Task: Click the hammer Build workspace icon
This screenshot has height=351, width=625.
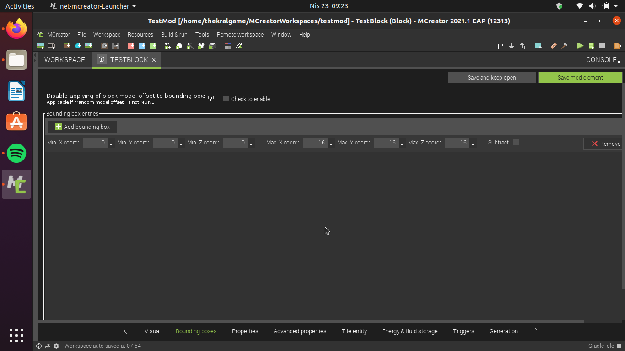Action: pyautogui.click(x=565, y=46)
